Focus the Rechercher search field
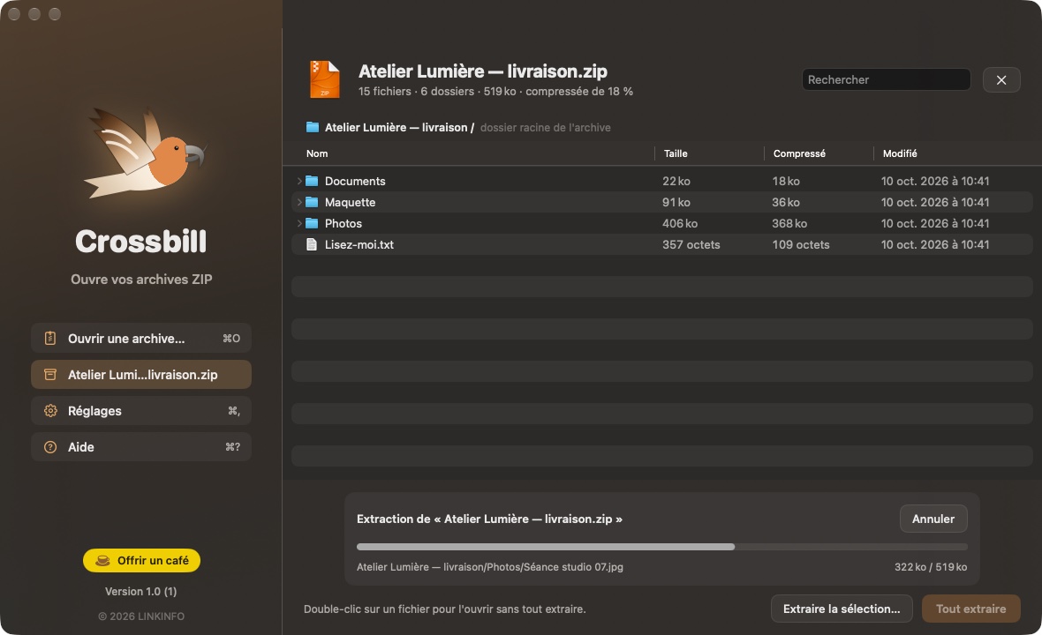 tap(886, 79)
